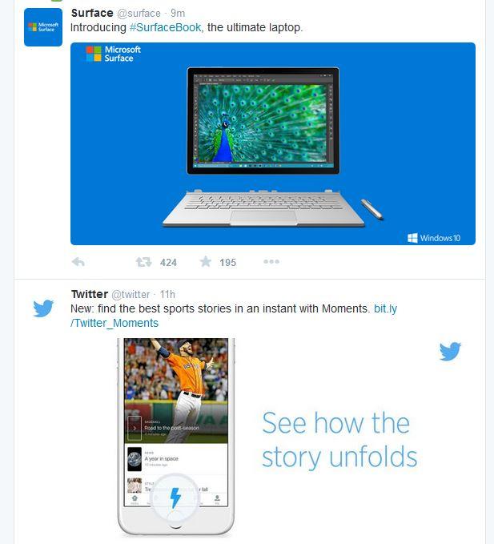
Task: Retweet the Surface Book tweet
Action: coord(143,262)
